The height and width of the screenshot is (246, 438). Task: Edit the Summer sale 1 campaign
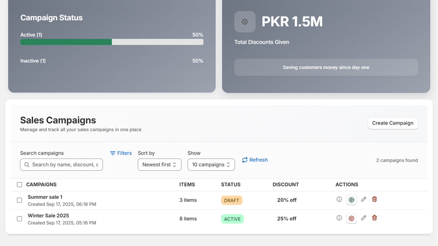coord(364,200)
